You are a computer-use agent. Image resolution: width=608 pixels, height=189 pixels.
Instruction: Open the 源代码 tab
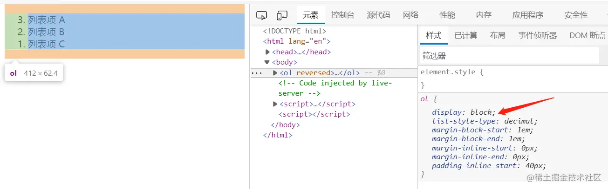[x=378, y=15]
